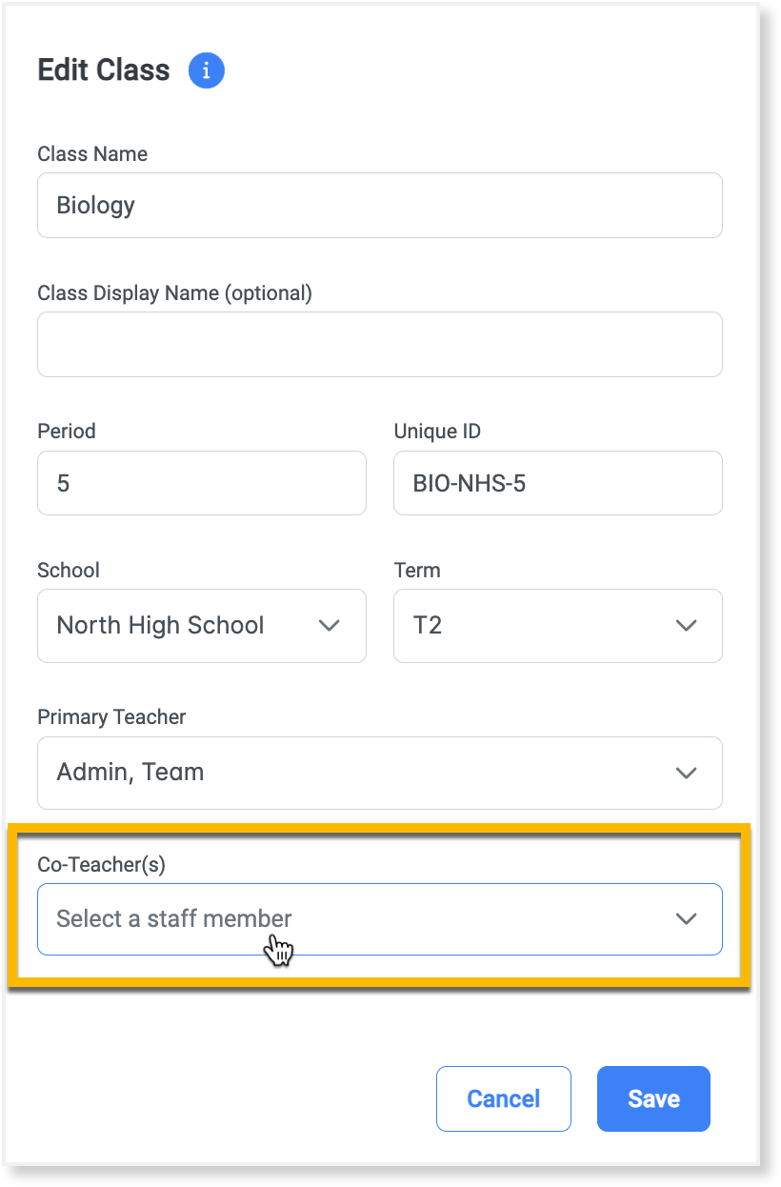
Task: Click the Cancel button
Action: click(503, 1098)
